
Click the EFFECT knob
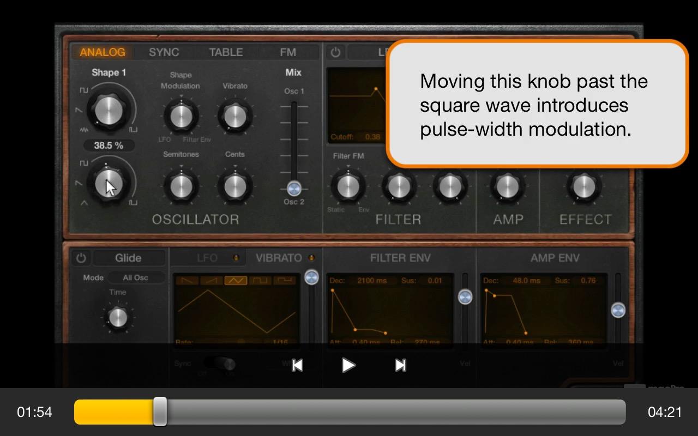583,186
